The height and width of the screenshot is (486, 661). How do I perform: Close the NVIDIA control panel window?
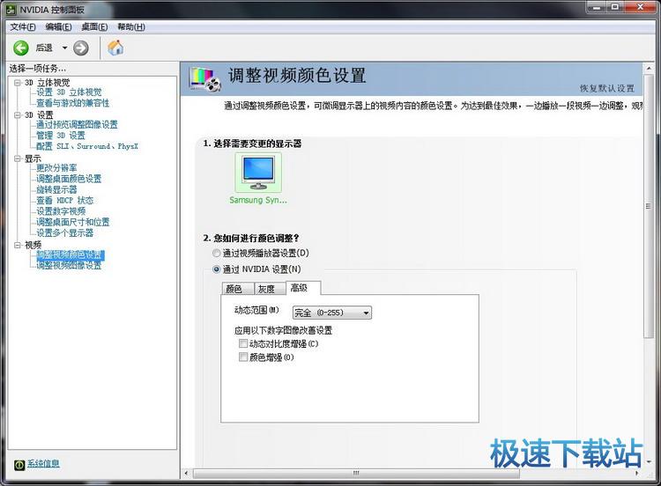coord(640,7)
